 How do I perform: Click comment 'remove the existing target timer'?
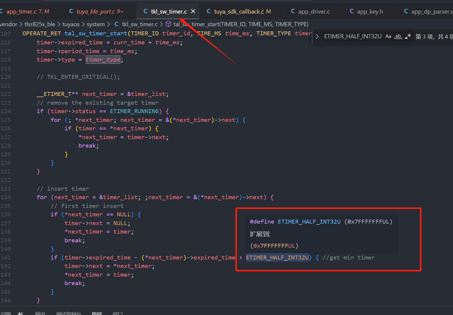coord(98,103)
